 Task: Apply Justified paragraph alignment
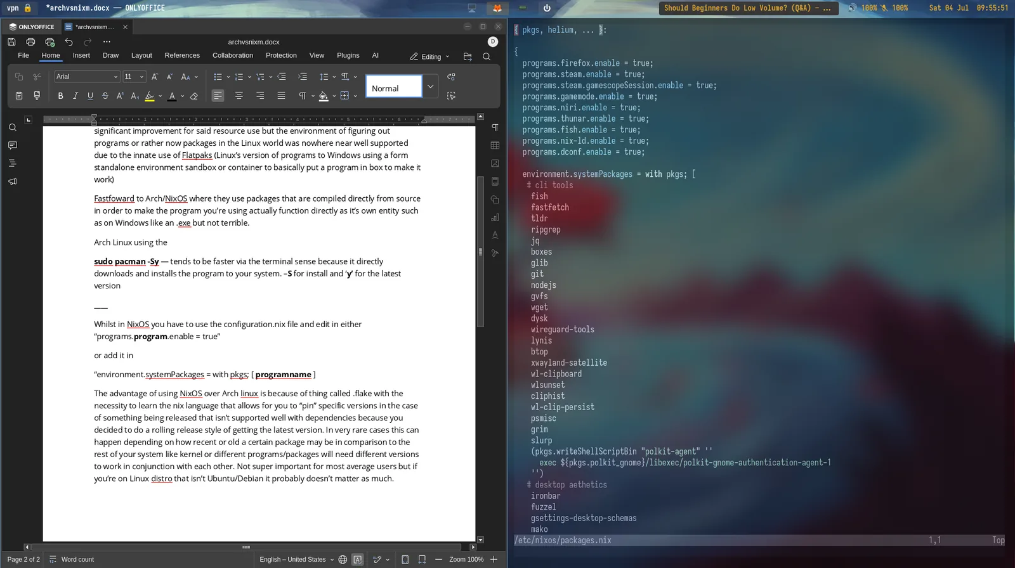[281, 96]
